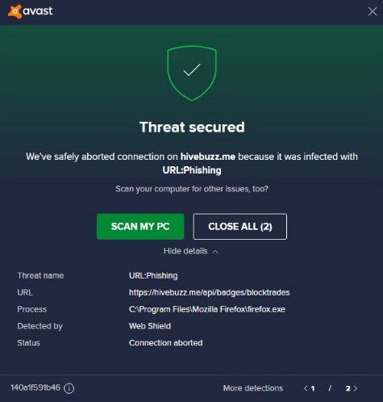Screen dimensions: 383x402
Task: Click the firefox.exe process path
Action: coord(207,309)
